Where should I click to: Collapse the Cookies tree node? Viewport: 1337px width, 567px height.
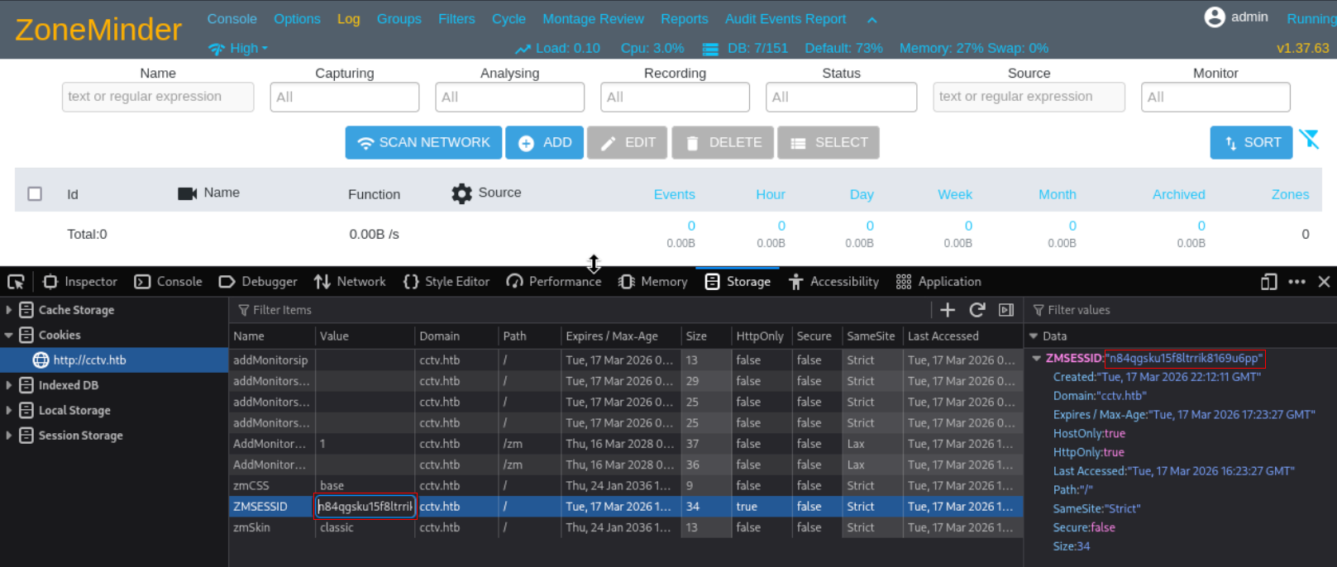point(9,335)
